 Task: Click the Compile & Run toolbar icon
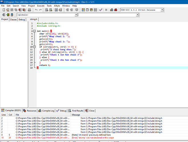pos(91,10)
